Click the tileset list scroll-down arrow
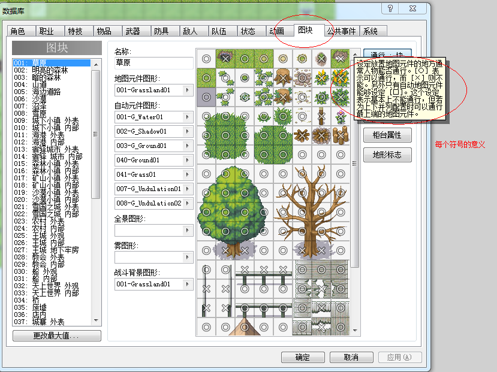The height and width of the screenshot is (372, 497). click(96, 320)
